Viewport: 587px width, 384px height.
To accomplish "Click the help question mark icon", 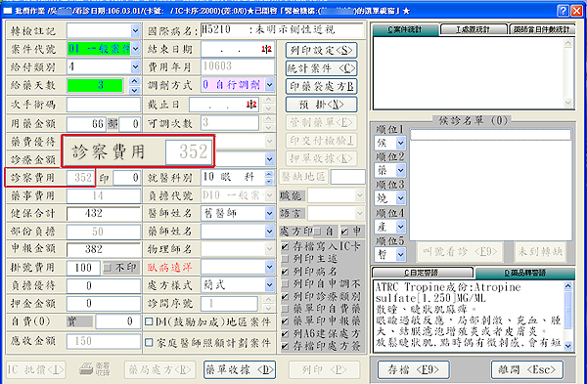I will coord(563,10).
